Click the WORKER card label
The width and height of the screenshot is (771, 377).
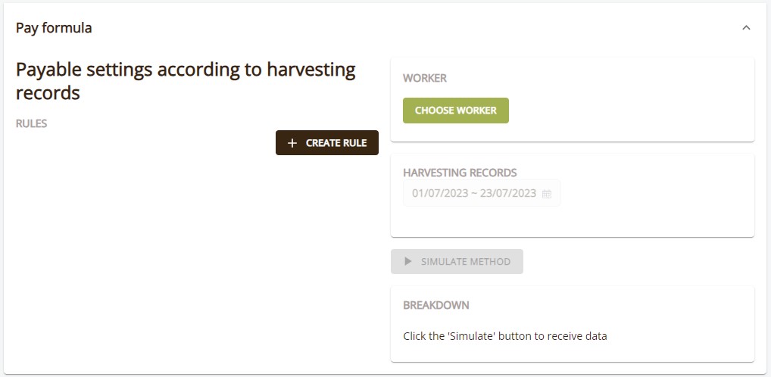pos(425,78)
